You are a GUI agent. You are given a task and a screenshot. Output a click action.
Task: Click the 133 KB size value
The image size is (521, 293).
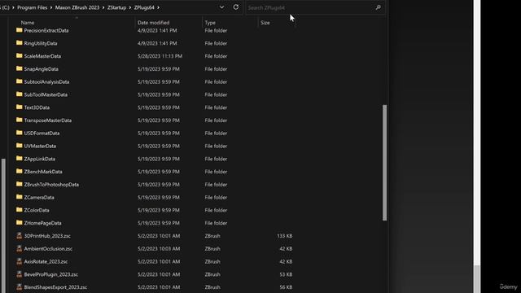coord(284,236)
